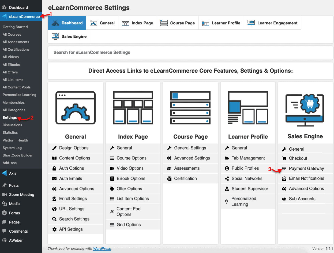Open Getting Started in the sidebar
334x253 pixels.
coord(15,27)
